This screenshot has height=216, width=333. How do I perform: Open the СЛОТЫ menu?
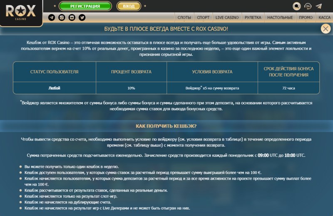pos(184,17)
